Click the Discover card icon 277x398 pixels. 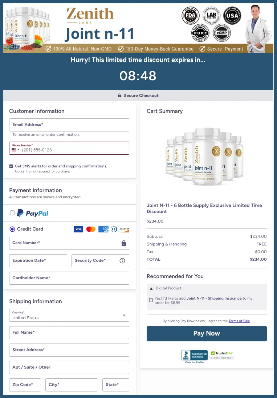124,229
